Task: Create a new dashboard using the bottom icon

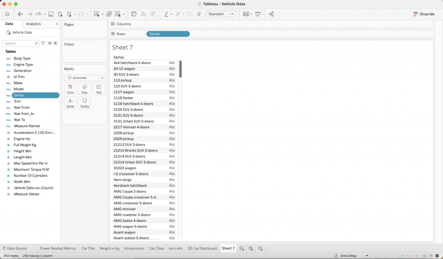Action: click(251, 248)
